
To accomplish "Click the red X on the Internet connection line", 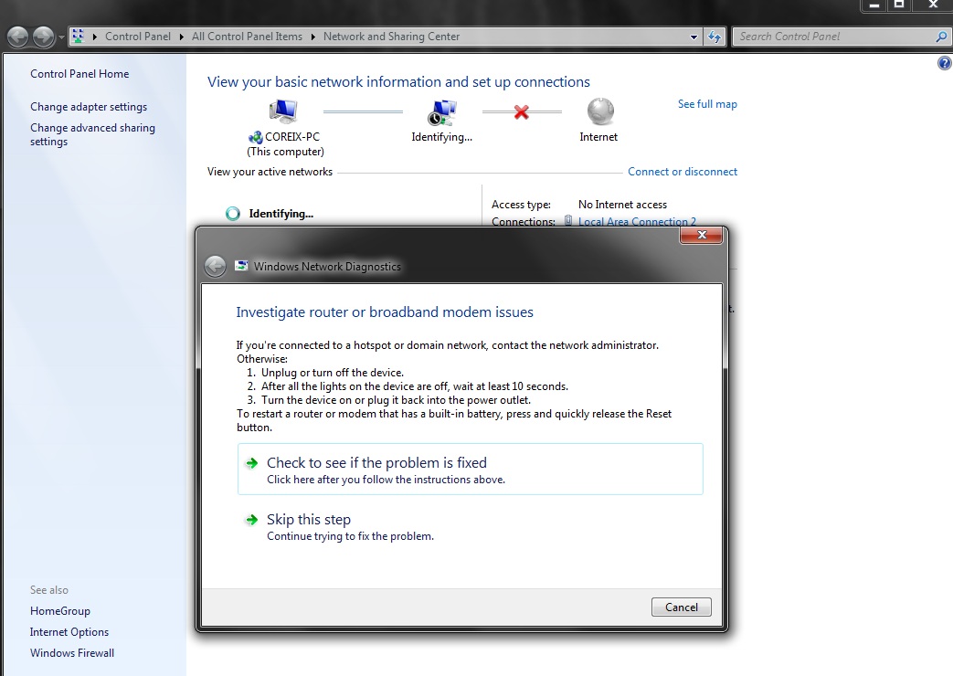I will tap(522, 111).
